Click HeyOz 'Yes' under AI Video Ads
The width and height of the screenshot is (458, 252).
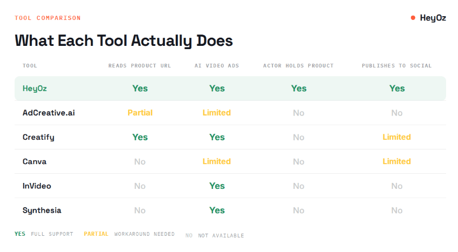point(217,88)
